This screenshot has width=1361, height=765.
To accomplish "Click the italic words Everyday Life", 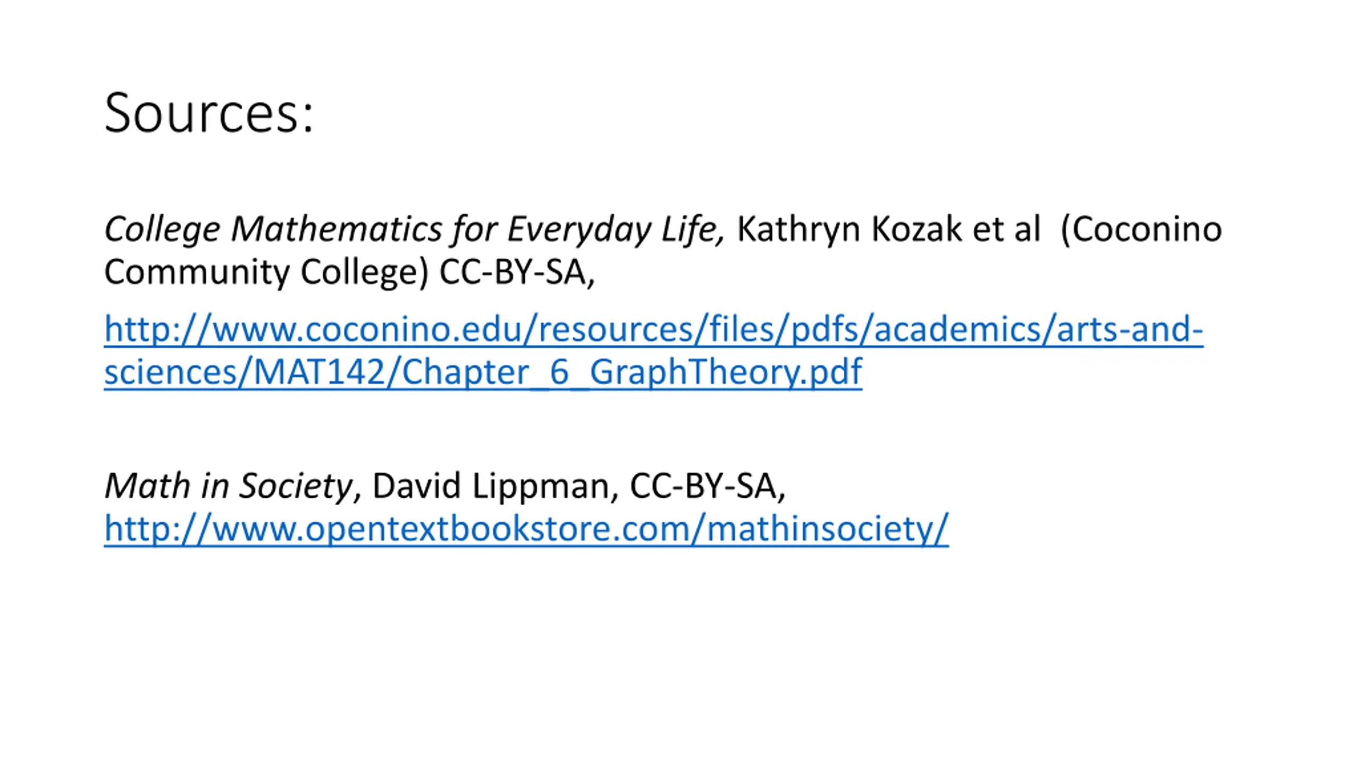I will tap(616, 229).
